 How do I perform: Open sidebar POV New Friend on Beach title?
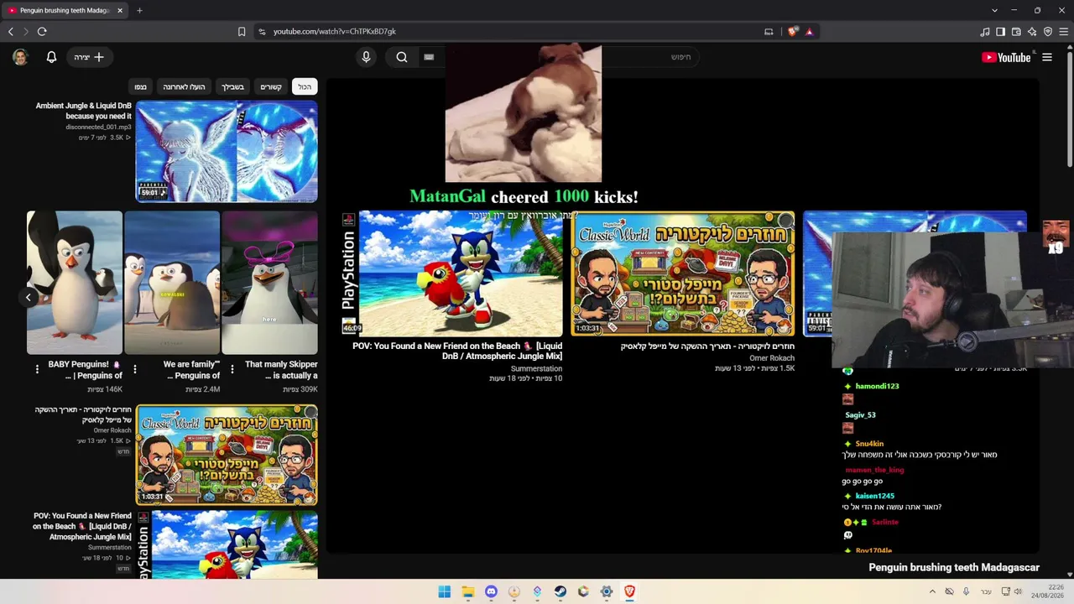point(82,526)
